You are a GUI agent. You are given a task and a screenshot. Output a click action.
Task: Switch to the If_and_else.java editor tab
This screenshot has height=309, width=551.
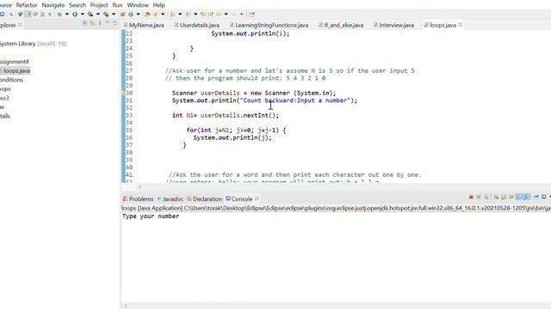tap(341, 25)
